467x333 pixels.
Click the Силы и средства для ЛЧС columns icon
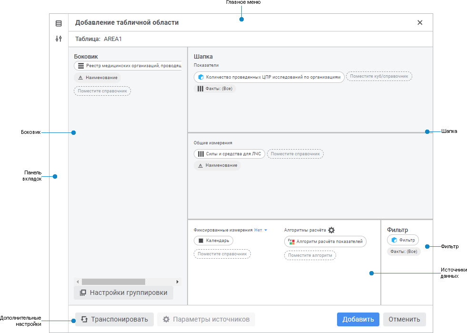pos(201,154)
